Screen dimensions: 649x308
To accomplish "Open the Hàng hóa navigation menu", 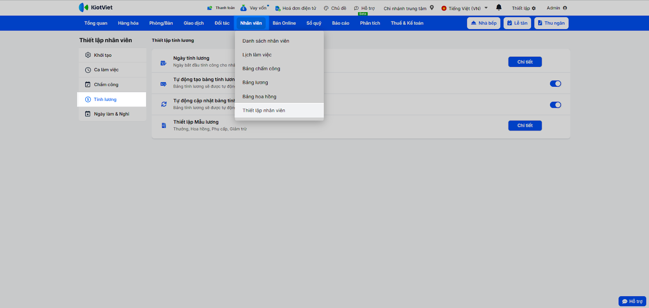I will coord(128,23).
